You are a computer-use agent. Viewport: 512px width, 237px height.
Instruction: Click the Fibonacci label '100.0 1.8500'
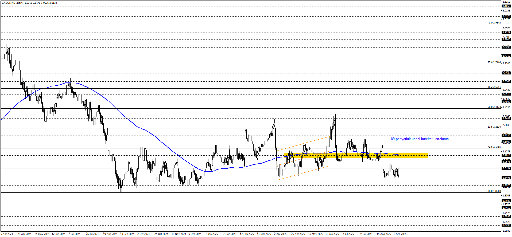[493, 191]
